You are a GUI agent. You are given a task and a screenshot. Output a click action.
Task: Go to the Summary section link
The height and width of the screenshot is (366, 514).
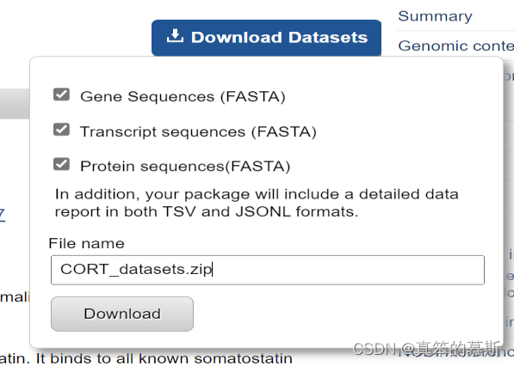[435, 16]
